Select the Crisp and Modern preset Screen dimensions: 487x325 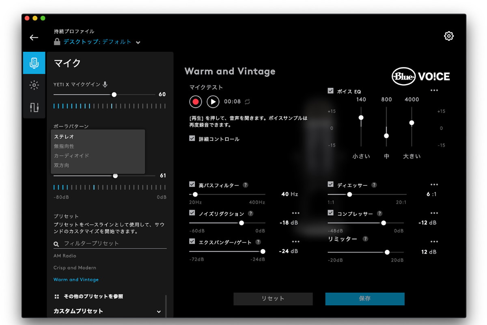tap(75, 268)
